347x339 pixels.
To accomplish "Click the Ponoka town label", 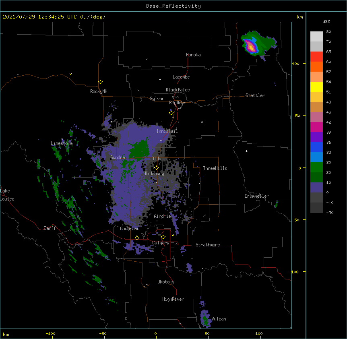I will click(193, 55).
